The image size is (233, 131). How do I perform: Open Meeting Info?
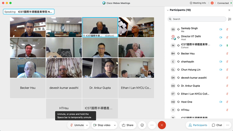tap(198, 3)
